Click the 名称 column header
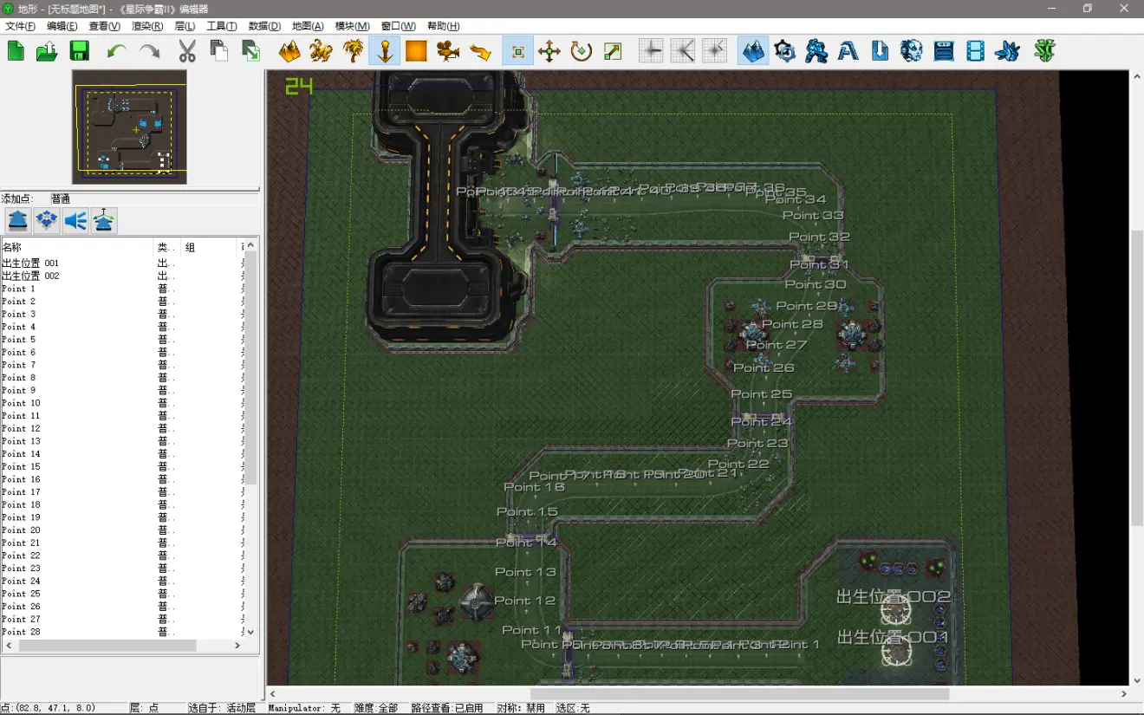The height and width of the screenshot is (715, 1144). [x=77, y=247]
